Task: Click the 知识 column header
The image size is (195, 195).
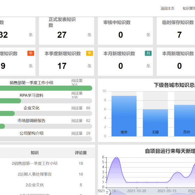Action: click(x=35, y=153)
